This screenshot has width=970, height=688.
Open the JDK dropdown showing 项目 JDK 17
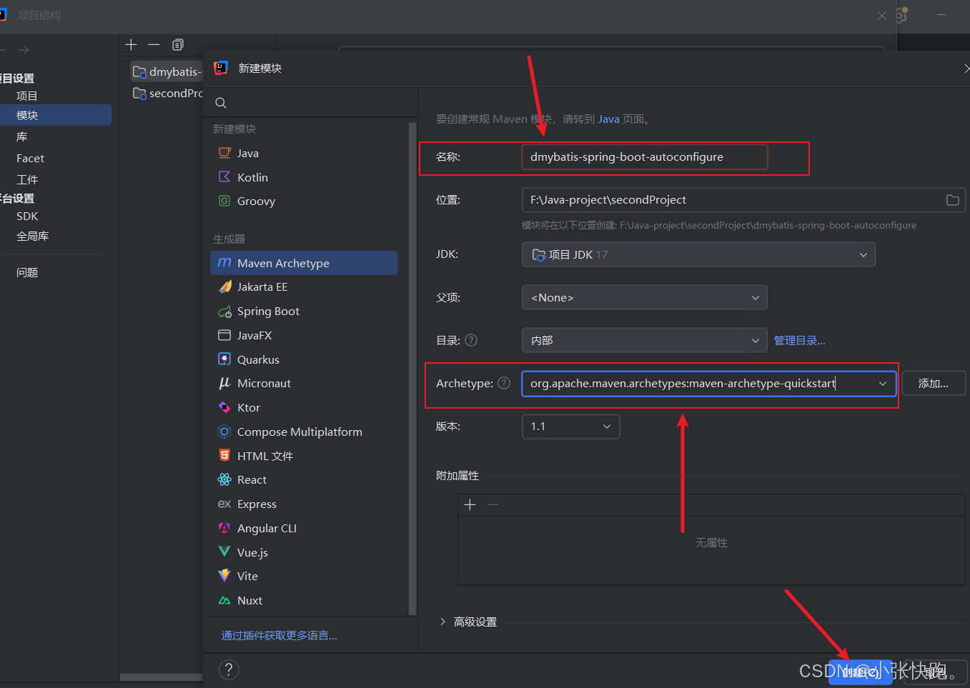click(x=698, y=254)
